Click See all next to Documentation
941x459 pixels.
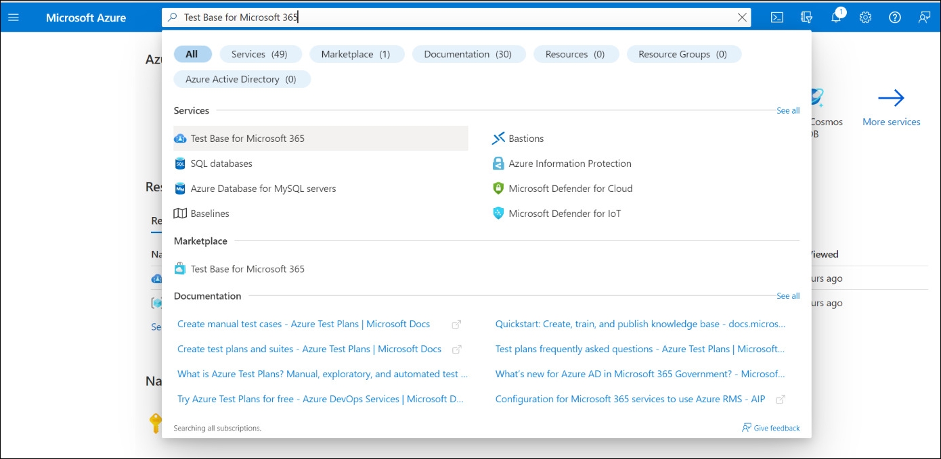click(787, 295)
